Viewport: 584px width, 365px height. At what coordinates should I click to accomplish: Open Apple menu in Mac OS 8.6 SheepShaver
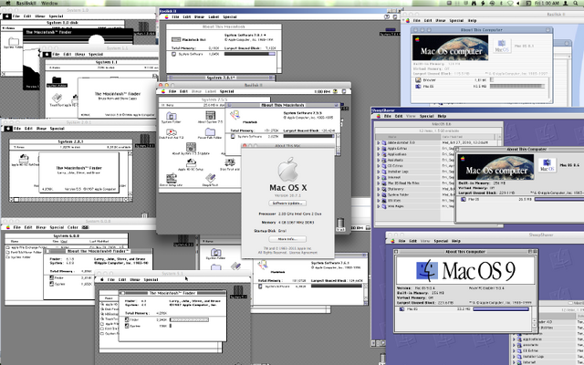[379, 116]
